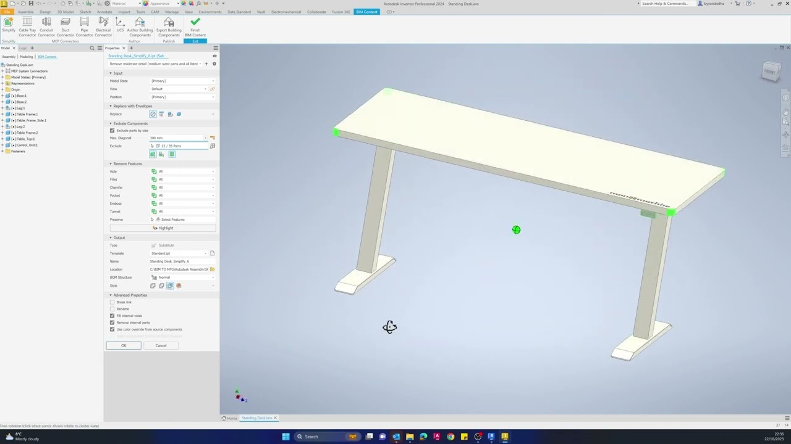Image resolution: width=791 pixels, height=444 pixels.
Task: Click the second icon under Exclude selector
Action: 161,154
